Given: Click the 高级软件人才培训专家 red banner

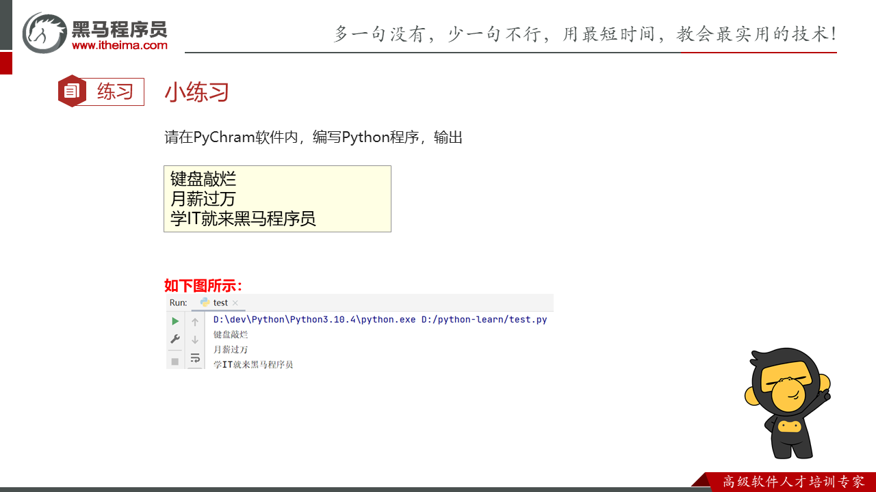Looking at the screenshot, I should (x=793, y=482).
